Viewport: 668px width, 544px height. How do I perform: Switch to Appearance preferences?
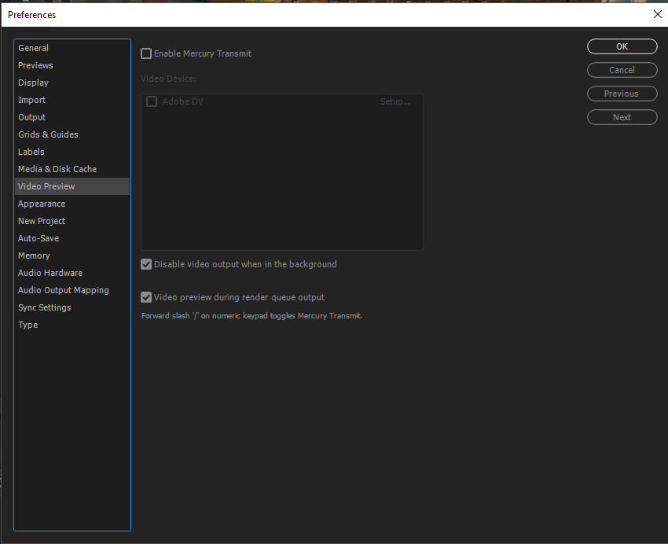(41, 204)
